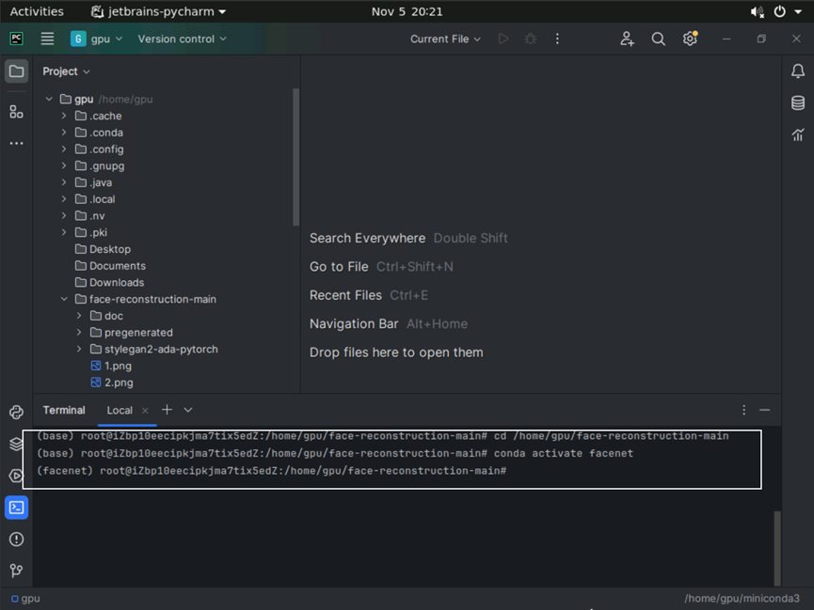Open the main hamburger menu
This screenshot has height=610, width=814.
(47, 39)
